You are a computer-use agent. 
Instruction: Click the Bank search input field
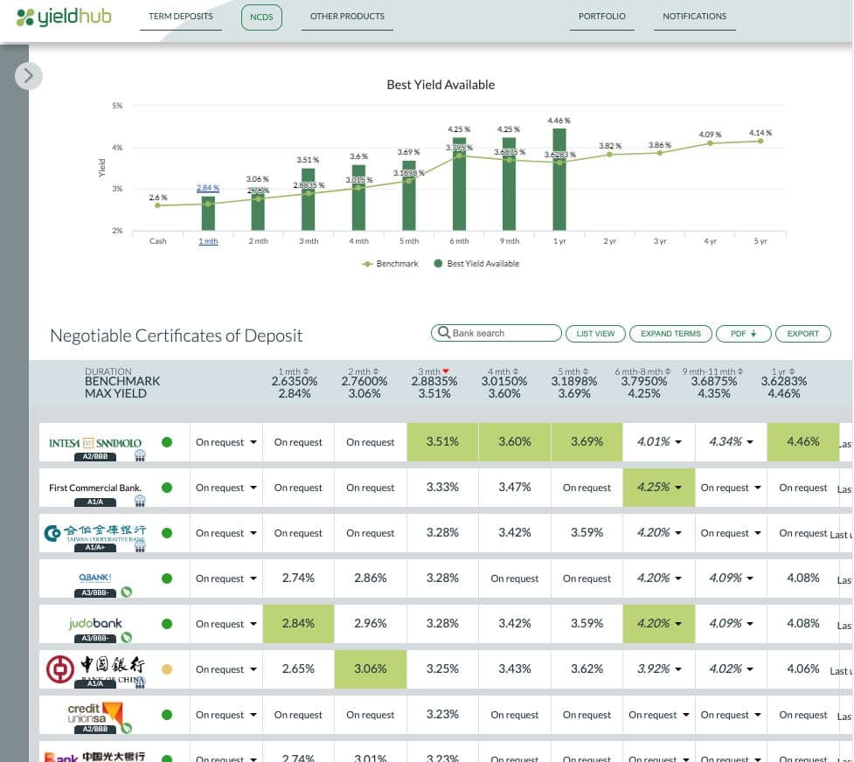pos(503,333)
